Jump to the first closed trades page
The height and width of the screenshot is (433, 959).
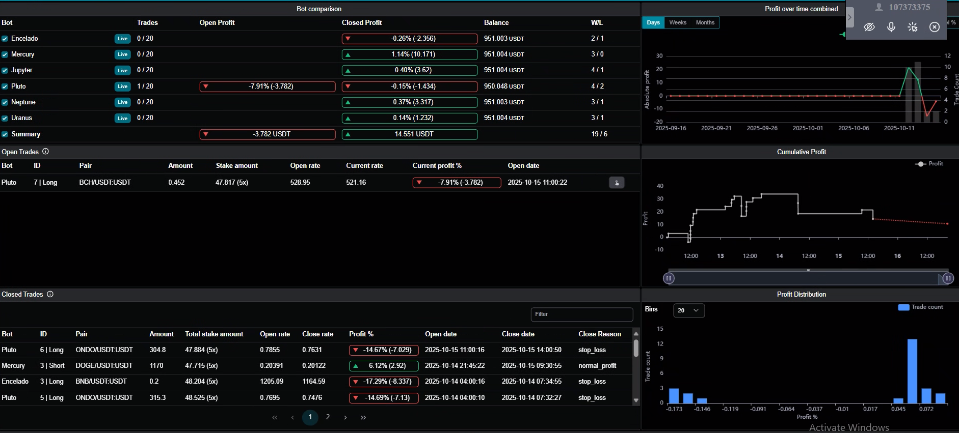point(275,417)
